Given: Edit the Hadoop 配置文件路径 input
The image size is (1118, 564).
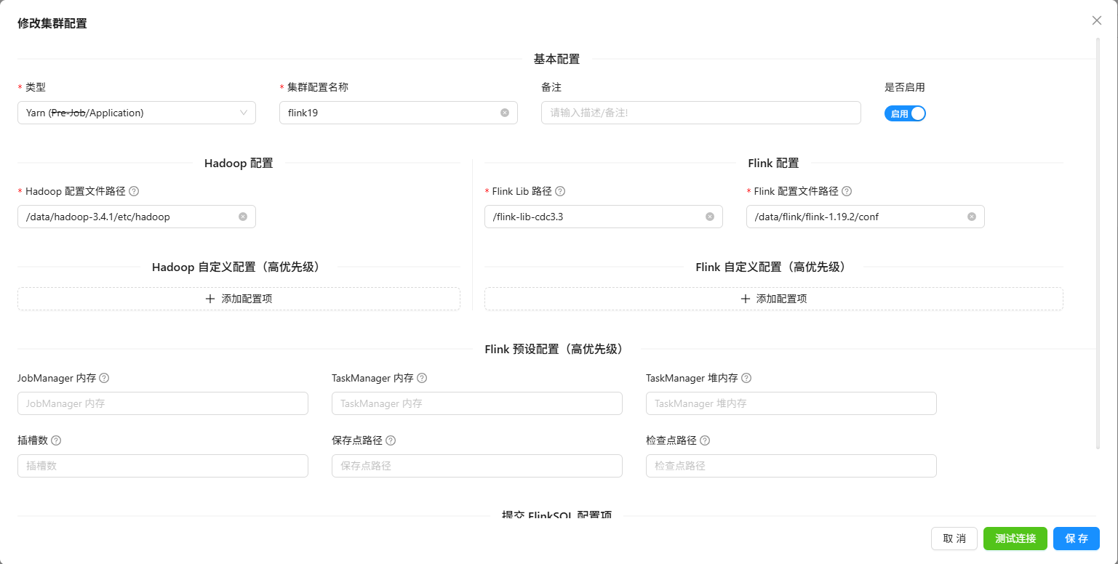Looking at the screenshot, I should point(137,217).
